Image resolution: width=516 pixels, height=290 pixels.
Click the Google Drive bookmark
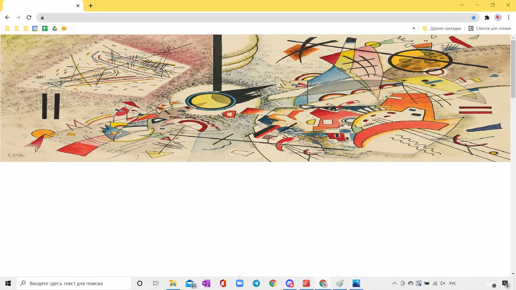pyautogui.click(x=55, y=28)
